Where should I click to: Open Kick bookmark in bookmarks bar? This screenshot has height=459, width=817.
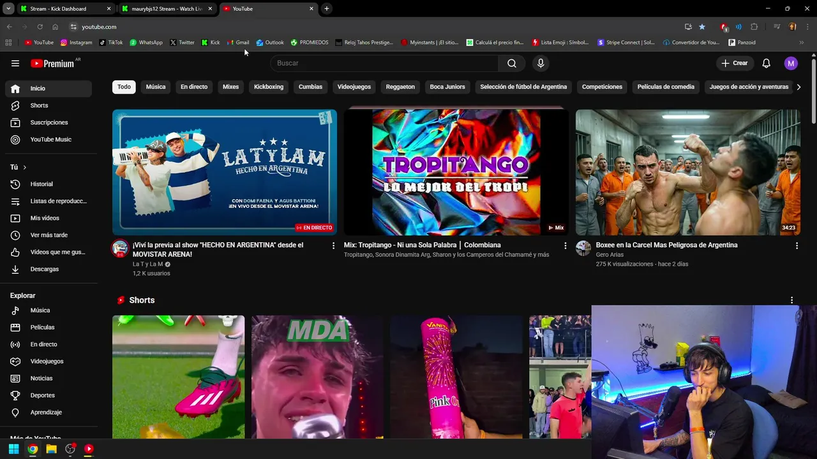[x=211, y=43]
